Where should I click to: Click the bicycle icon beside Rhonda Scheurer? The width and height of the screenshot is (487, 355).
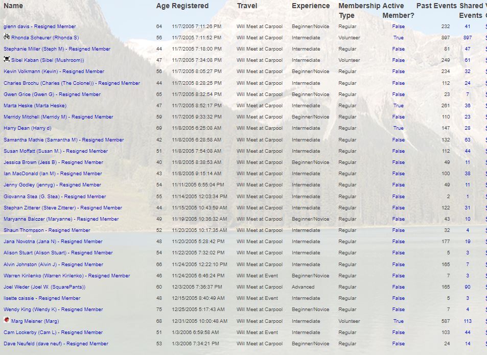tap(7, 37)
